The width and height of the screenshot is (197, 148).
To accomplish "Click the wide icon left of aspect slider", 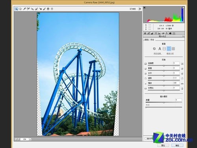I will pos(145,88).
